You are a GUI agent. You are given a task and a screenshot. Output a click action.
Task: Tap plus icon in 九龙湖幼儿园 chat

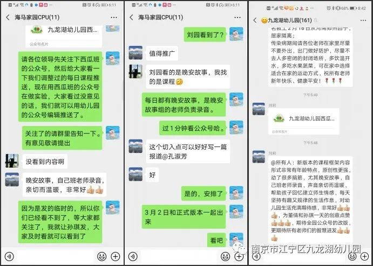click(365, 256)
